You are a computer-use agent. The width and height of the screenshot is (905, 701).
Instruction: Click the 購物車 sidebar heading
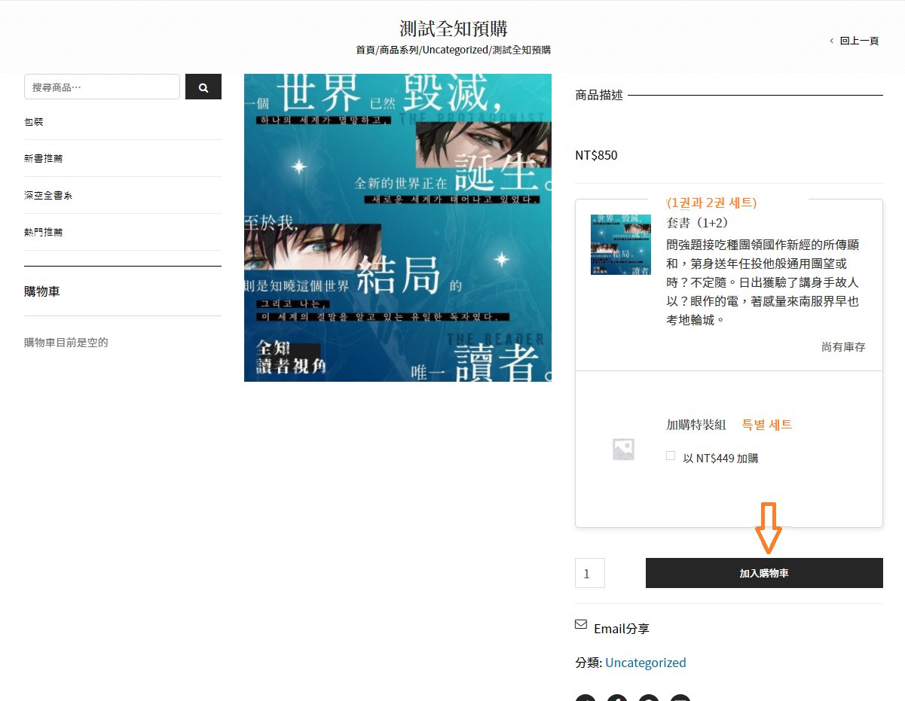coord(41,291)
